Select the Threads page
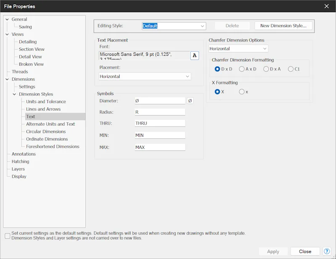Viewport: 336px width, 259px height. [20, 72]
